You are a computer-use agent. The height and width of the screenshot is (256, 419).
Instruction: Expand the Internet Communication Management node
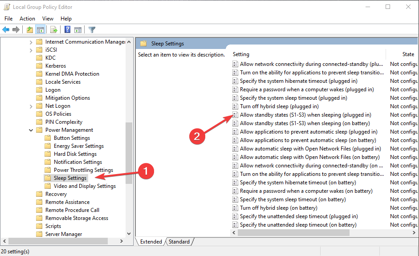(x=31, y=42)
